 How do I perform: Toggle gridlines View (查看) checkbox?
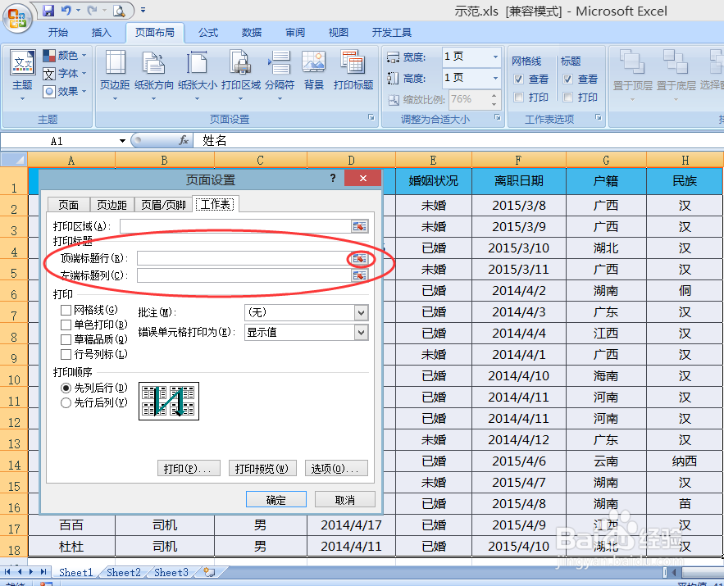[518, 79]
